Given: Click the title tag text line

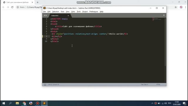Looking at the screenshot, I should pos(78,26).
